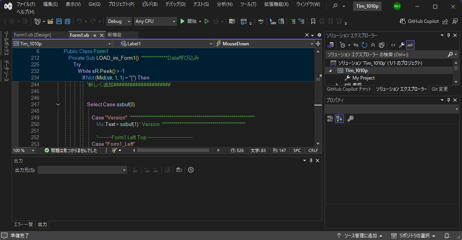Toggle the categorized view in Properties panel
This screenshot has width=462, height=240.
pyautogui.click(x=330, y=119)
